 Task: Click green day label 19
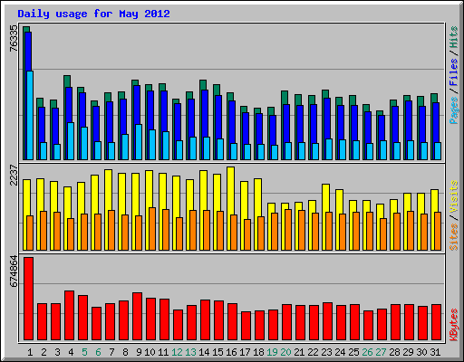(x=272, y=352)
